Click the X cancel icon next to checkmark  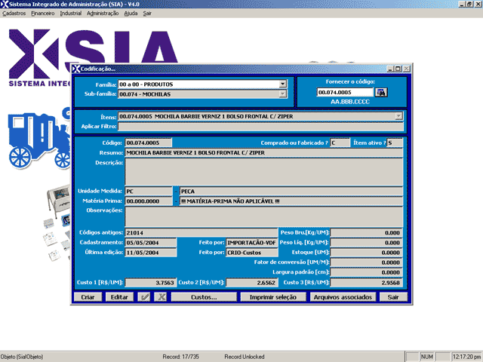pos(161,297)
